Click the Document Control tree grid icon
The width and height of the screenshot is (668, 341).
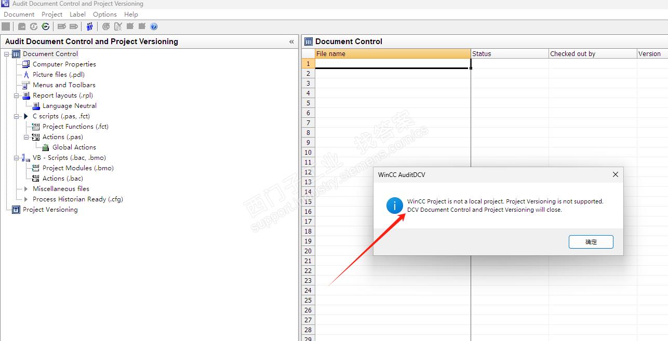tap(16, 54)
